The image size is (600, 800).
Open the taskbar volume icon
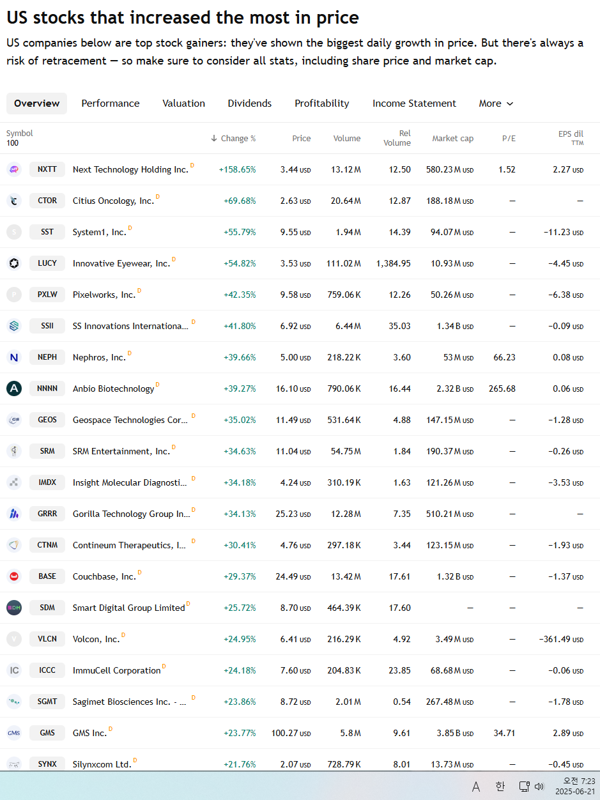(x=539, y=787)
